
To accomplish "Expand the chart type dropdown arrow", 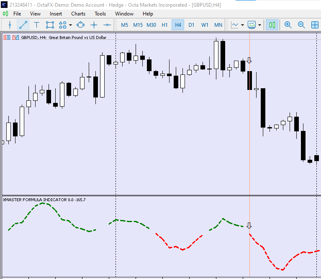I will [243, 25].
